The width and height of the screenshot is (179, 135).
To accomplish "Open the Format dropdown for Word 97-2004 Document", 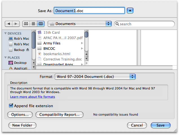I will (x=95, y=76).
